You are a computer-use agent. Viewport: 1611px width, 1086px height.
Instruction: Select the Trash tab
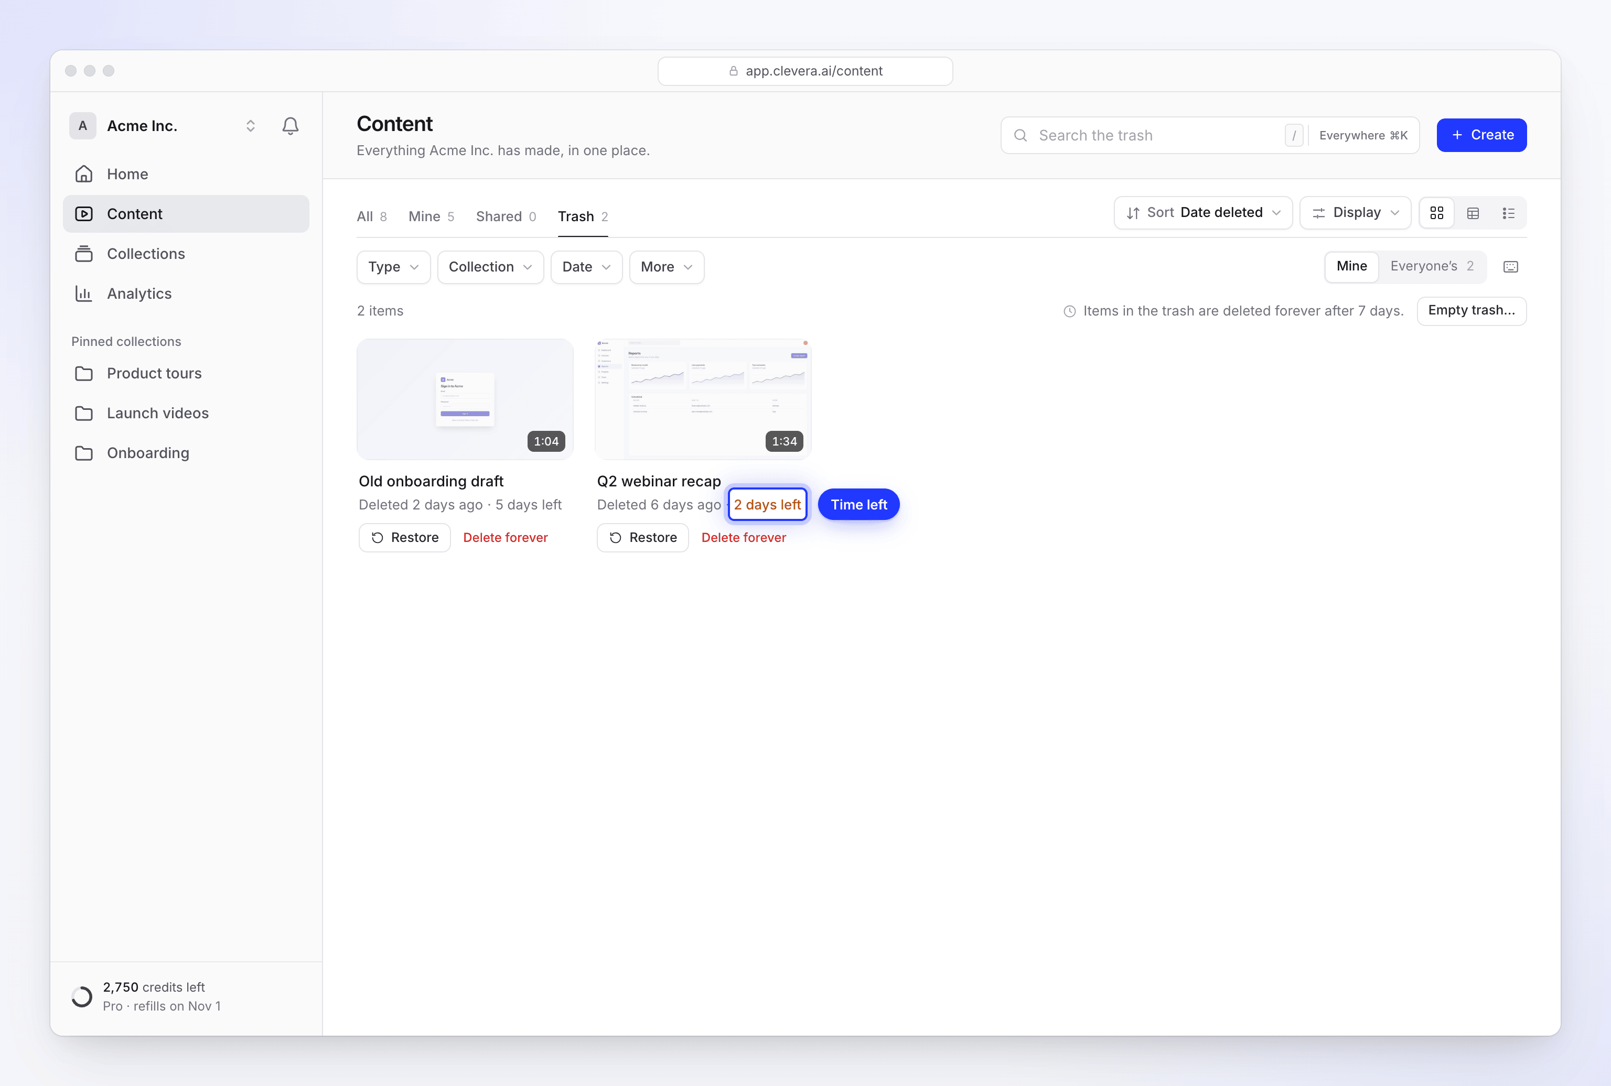pos(583,216)
